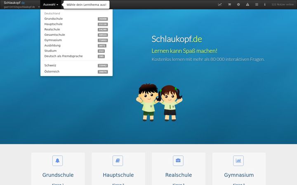Image resolution: width=297 pixels, height=185 pixels.
Task: Click the 'Lernen kann Spaß machen!' tagline
Action: [x=184, y=51]
